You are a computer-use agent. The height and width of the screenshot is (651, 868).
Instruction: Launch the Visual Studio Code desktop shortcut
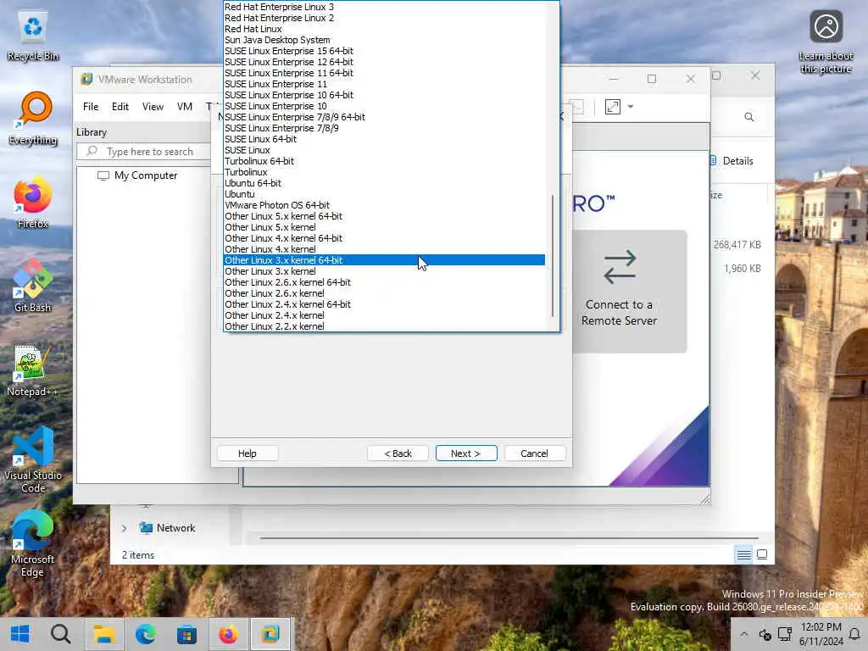[33, 459]
